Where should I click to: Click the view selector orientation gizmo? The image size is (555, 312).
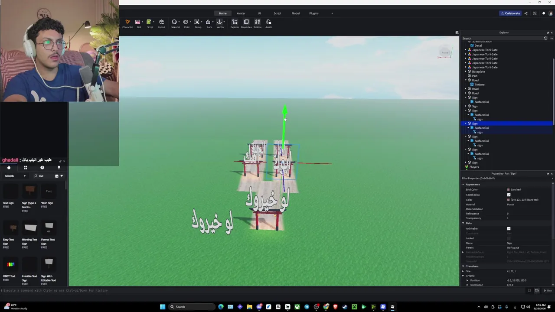pos(445,52)
